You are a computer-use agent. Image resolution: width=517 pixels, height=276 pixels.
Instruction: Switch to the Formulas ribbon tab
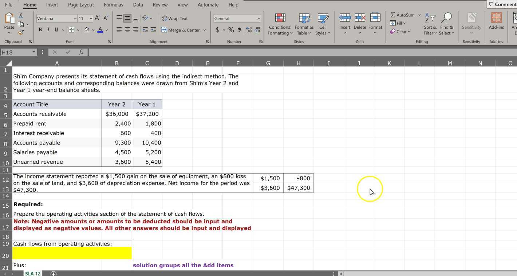pos(113,5)
